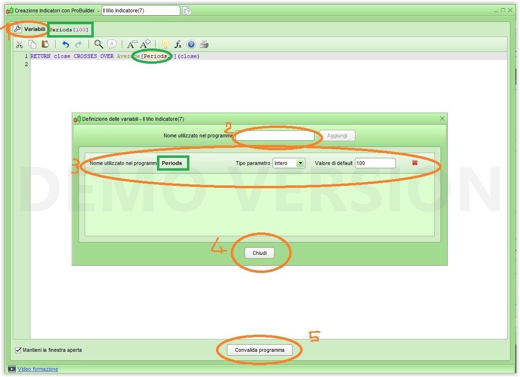Click the Cut scissors icon
This screenshot has width=520, height=377.
(x=20, y=44)
